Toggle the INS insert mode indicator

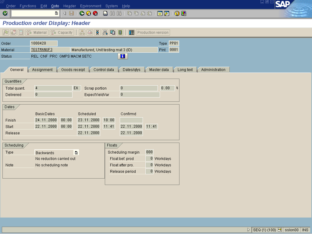305,230
